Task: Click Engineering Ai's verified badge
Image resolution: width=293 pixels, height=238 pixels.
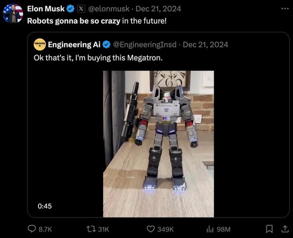Action: [x=106, y=44]
